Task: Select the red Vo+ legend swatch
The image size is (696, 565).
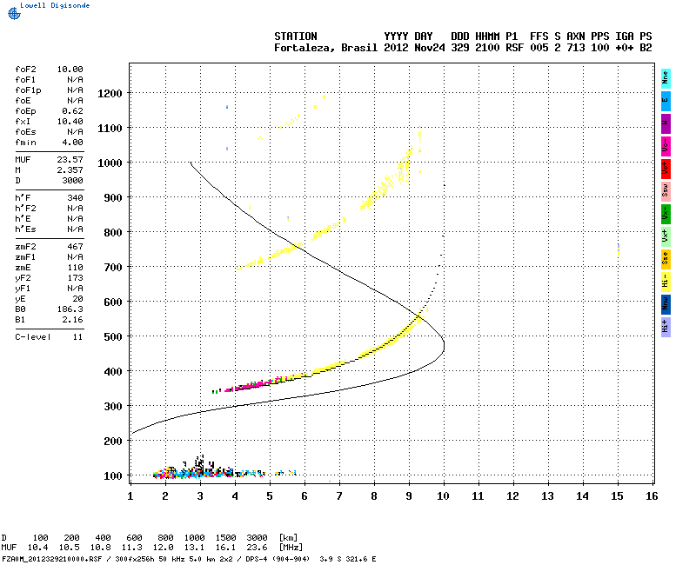Action: coord(666,169)
